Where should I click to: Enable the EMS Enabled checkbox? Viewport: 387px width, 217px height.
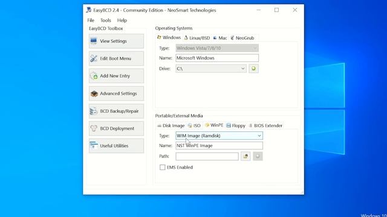point(163,168)
